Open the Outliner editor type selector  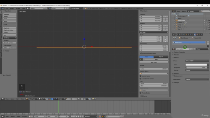point(174,11)
